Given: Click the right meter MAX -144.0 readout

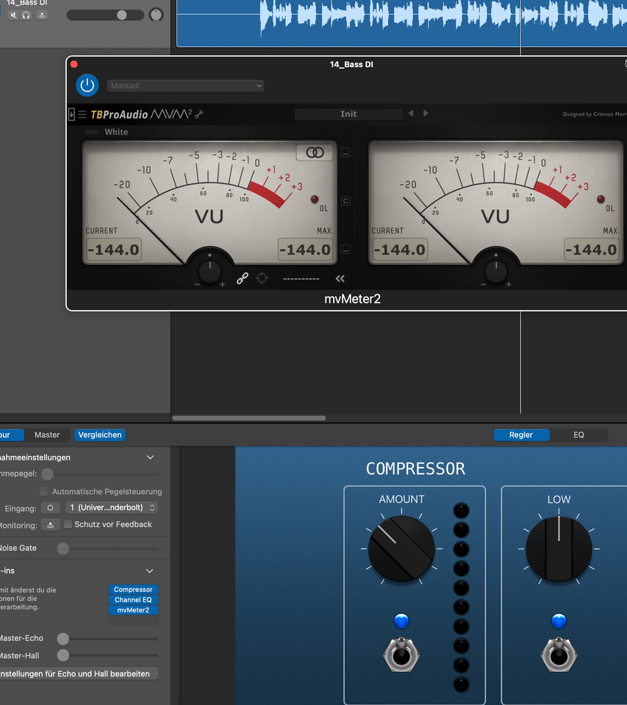Looking at the screenshot, I should [592, 250].
